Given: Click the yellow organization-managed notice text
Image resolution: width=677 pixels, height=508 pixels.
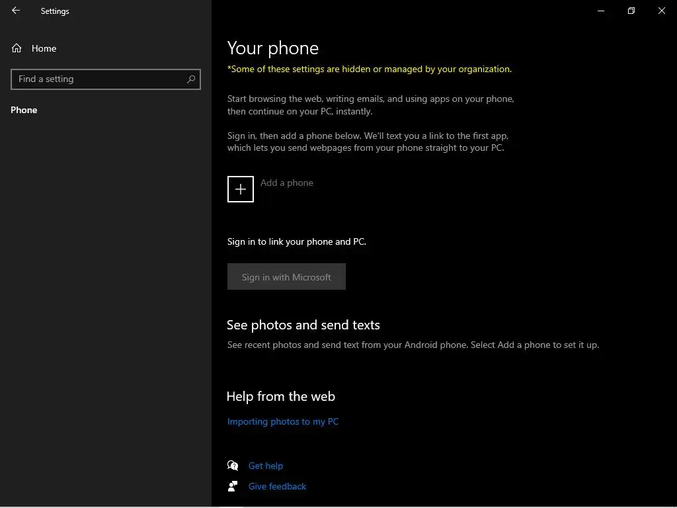Looking at the screenshot, I should [370, 69].
